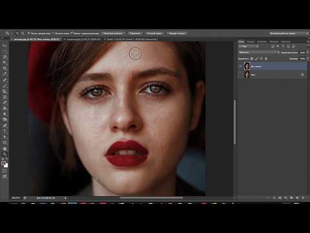Click the zoom-in magnifier in options bar

point(17,34)
